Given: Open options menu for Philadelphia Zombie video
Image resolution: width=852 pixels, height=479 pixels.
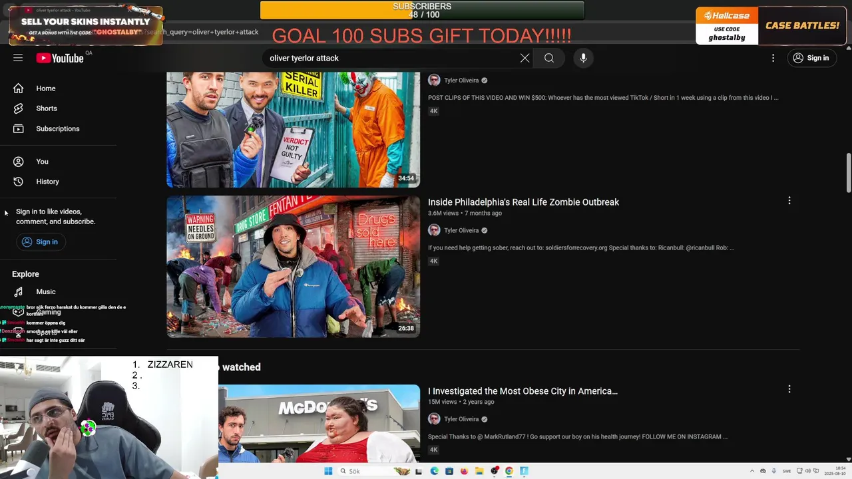Looking at the screenshot, I should click(789, 200).
